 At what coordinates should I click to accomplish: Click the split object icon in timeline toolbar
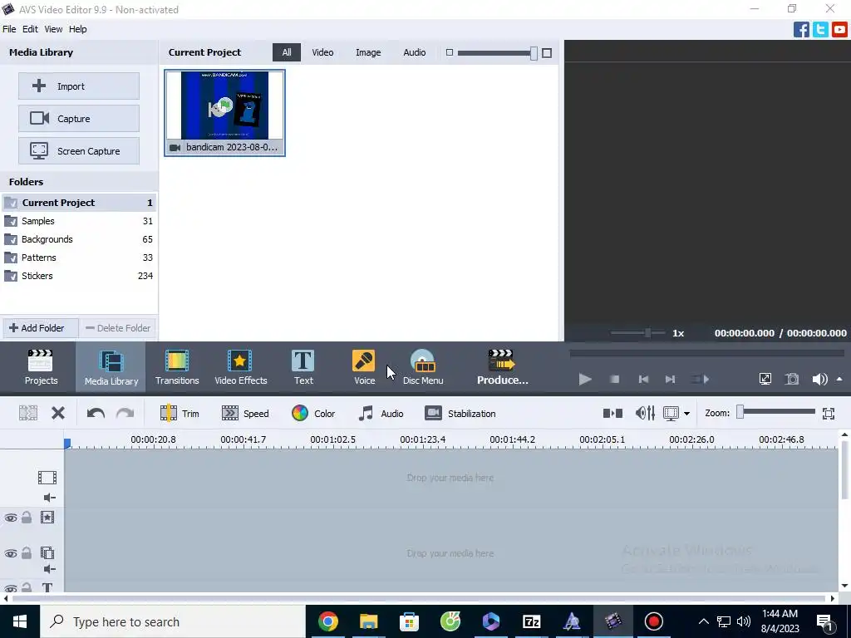pos(28,414)
